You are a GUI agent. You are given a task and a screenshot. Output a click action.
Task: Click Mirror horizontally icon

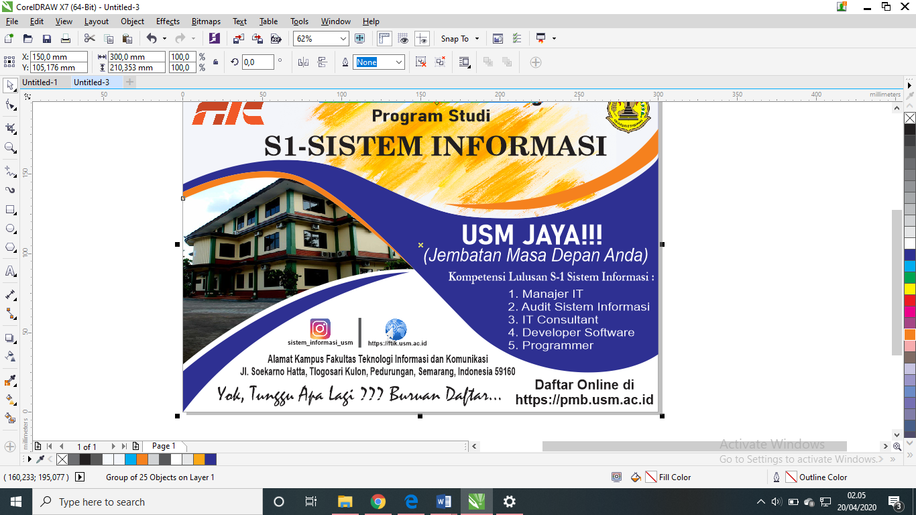(x=303, y=62)
